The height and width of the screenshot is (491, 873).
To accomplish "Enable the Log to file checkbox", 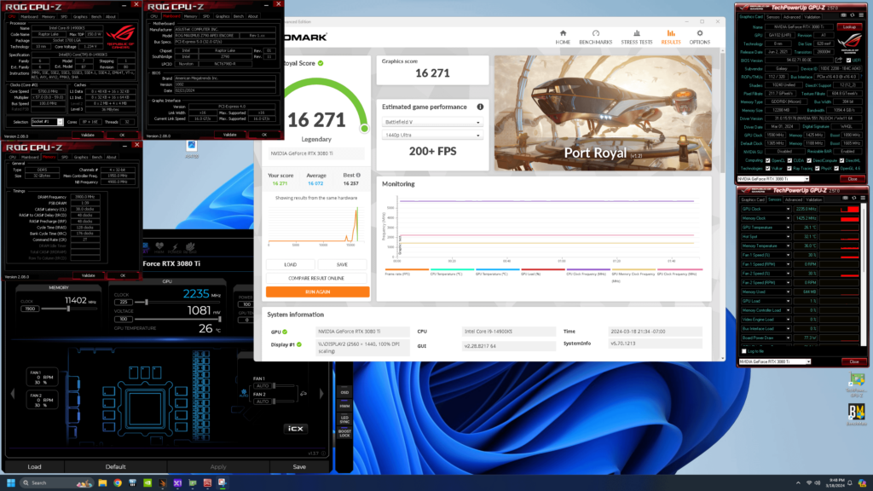I will pyautogui.click(x=743, y=351).
